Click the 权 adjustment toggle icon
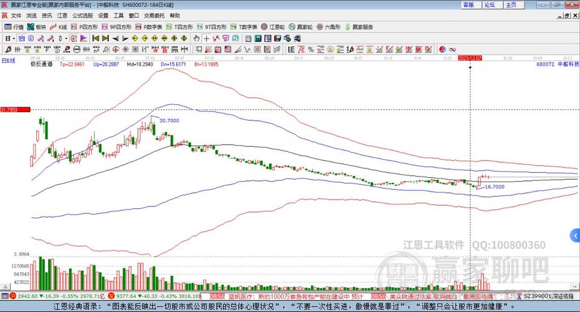 74,39
